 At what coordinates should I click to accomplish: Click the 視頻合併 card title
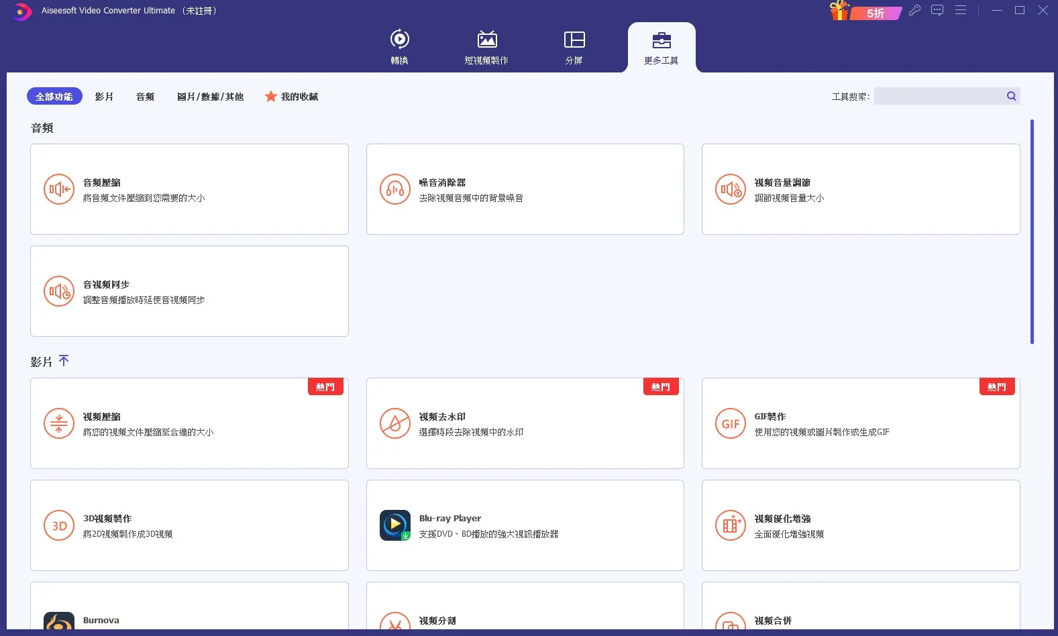click(x=773, y=621)
